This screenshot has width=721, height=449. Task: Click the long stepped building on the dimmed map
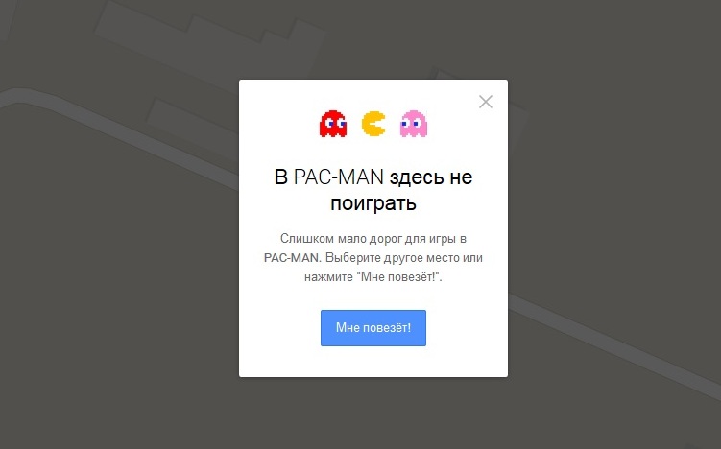tap(207, 44)
